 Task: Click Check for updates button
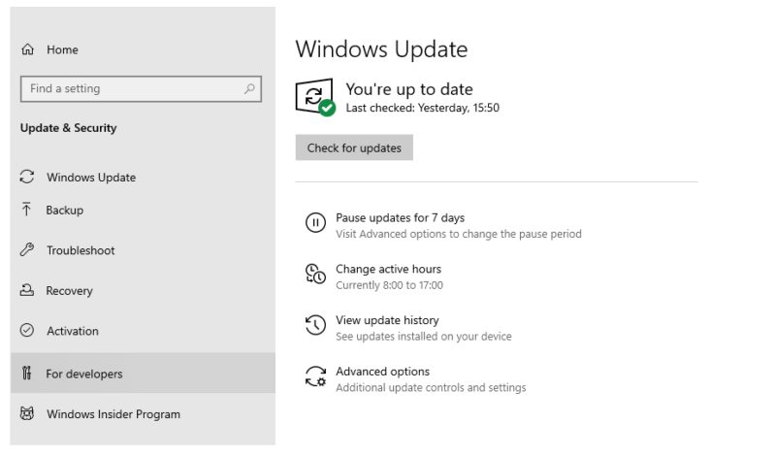click(x=354, y=147)
